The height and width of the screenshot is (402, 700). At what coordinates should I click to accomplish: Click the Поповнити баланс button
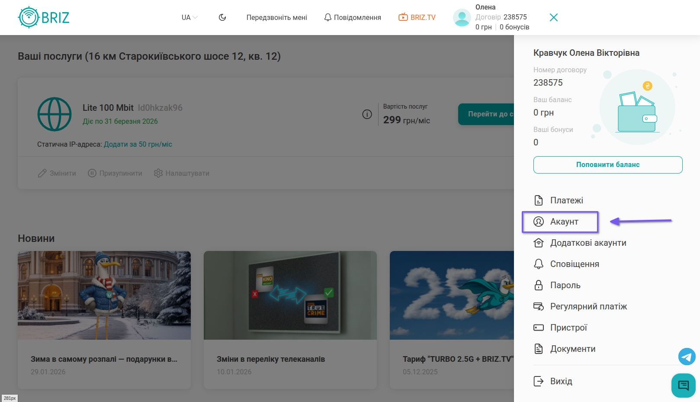click(607, 165)
